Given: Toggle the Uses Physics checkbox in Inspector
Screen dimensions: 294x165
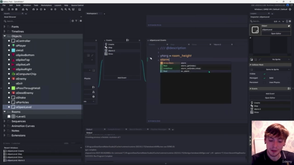Looking at the screenshot, I should tap(290, 82).
